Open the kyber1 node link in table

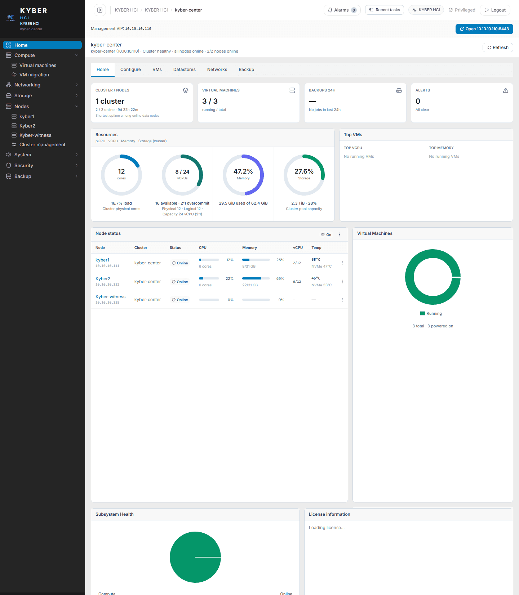pyautogui.click(x=102, y=260)
